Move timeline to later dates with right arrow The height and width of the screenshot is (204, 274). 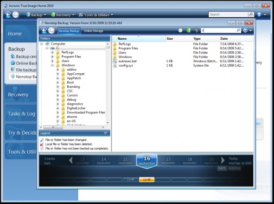[223, 160]
